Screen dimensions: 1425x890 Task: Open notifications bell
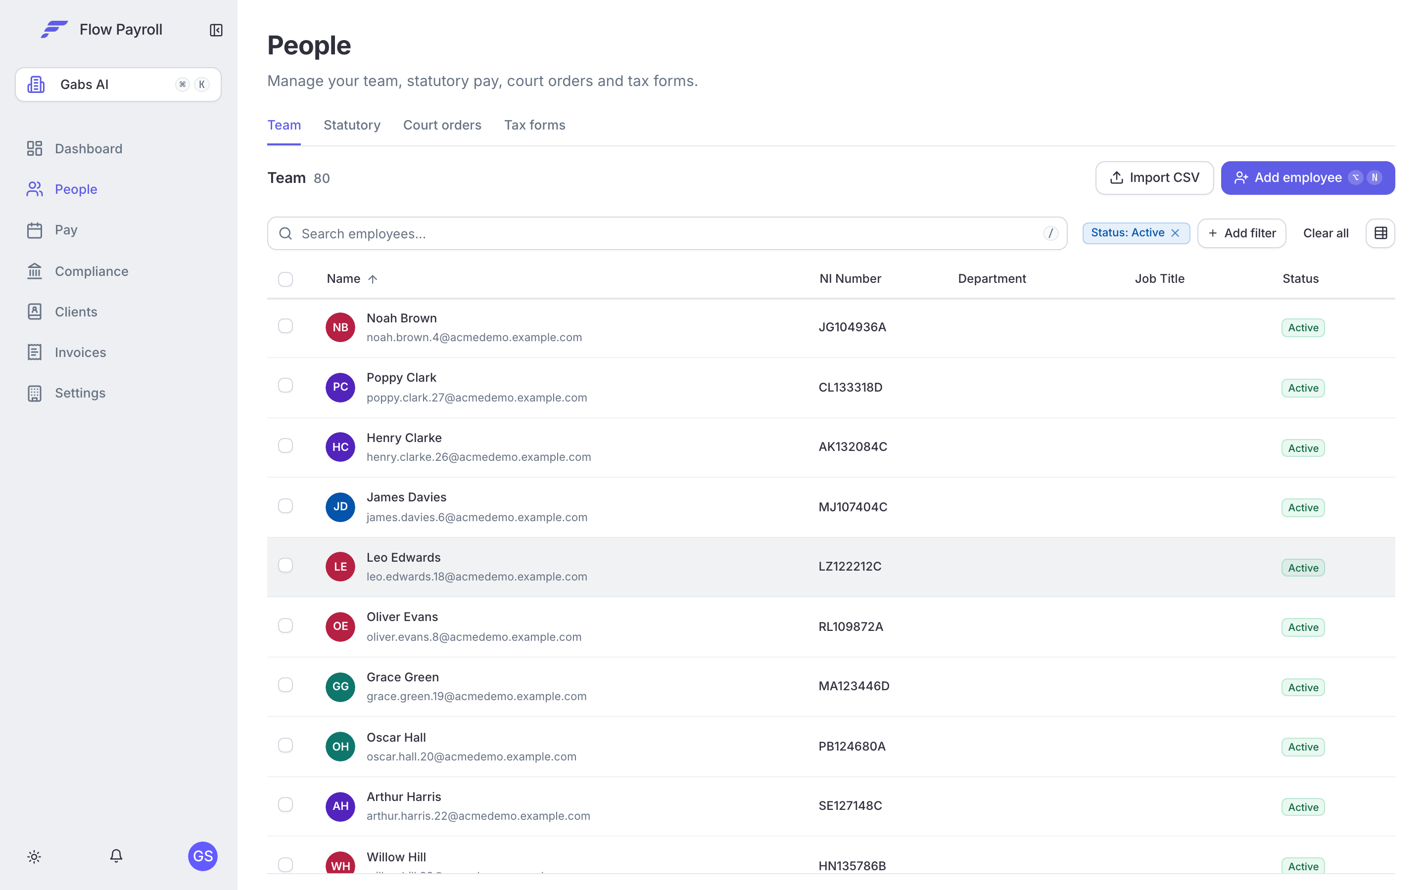point(116,856)
